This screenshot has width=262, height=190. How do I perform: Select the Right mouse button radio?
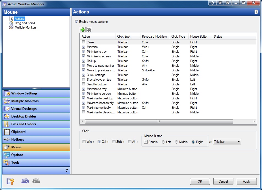click(x=193, y=142)
